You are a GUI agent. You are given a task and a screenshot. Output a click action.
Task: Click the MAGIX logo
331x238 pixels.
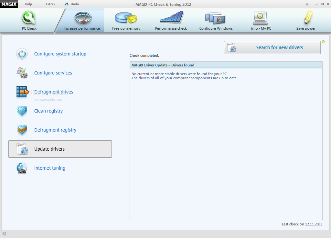pos(9,4)
